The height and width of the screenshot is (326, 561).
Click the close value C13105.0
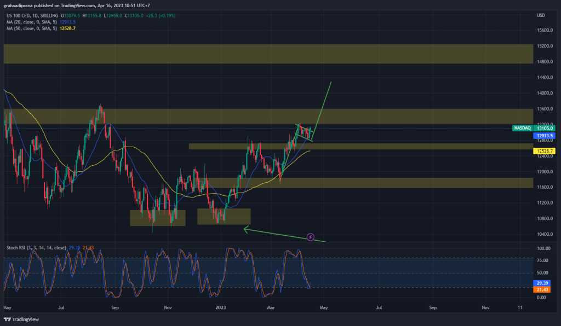pyautogui.click(x=134, y=16)
